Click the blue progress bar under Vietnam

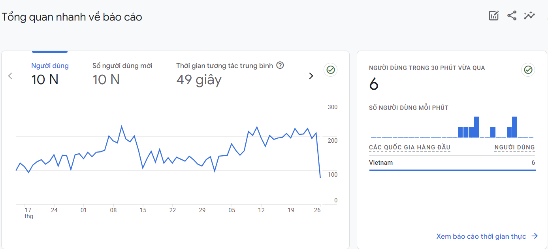(452, 170)
